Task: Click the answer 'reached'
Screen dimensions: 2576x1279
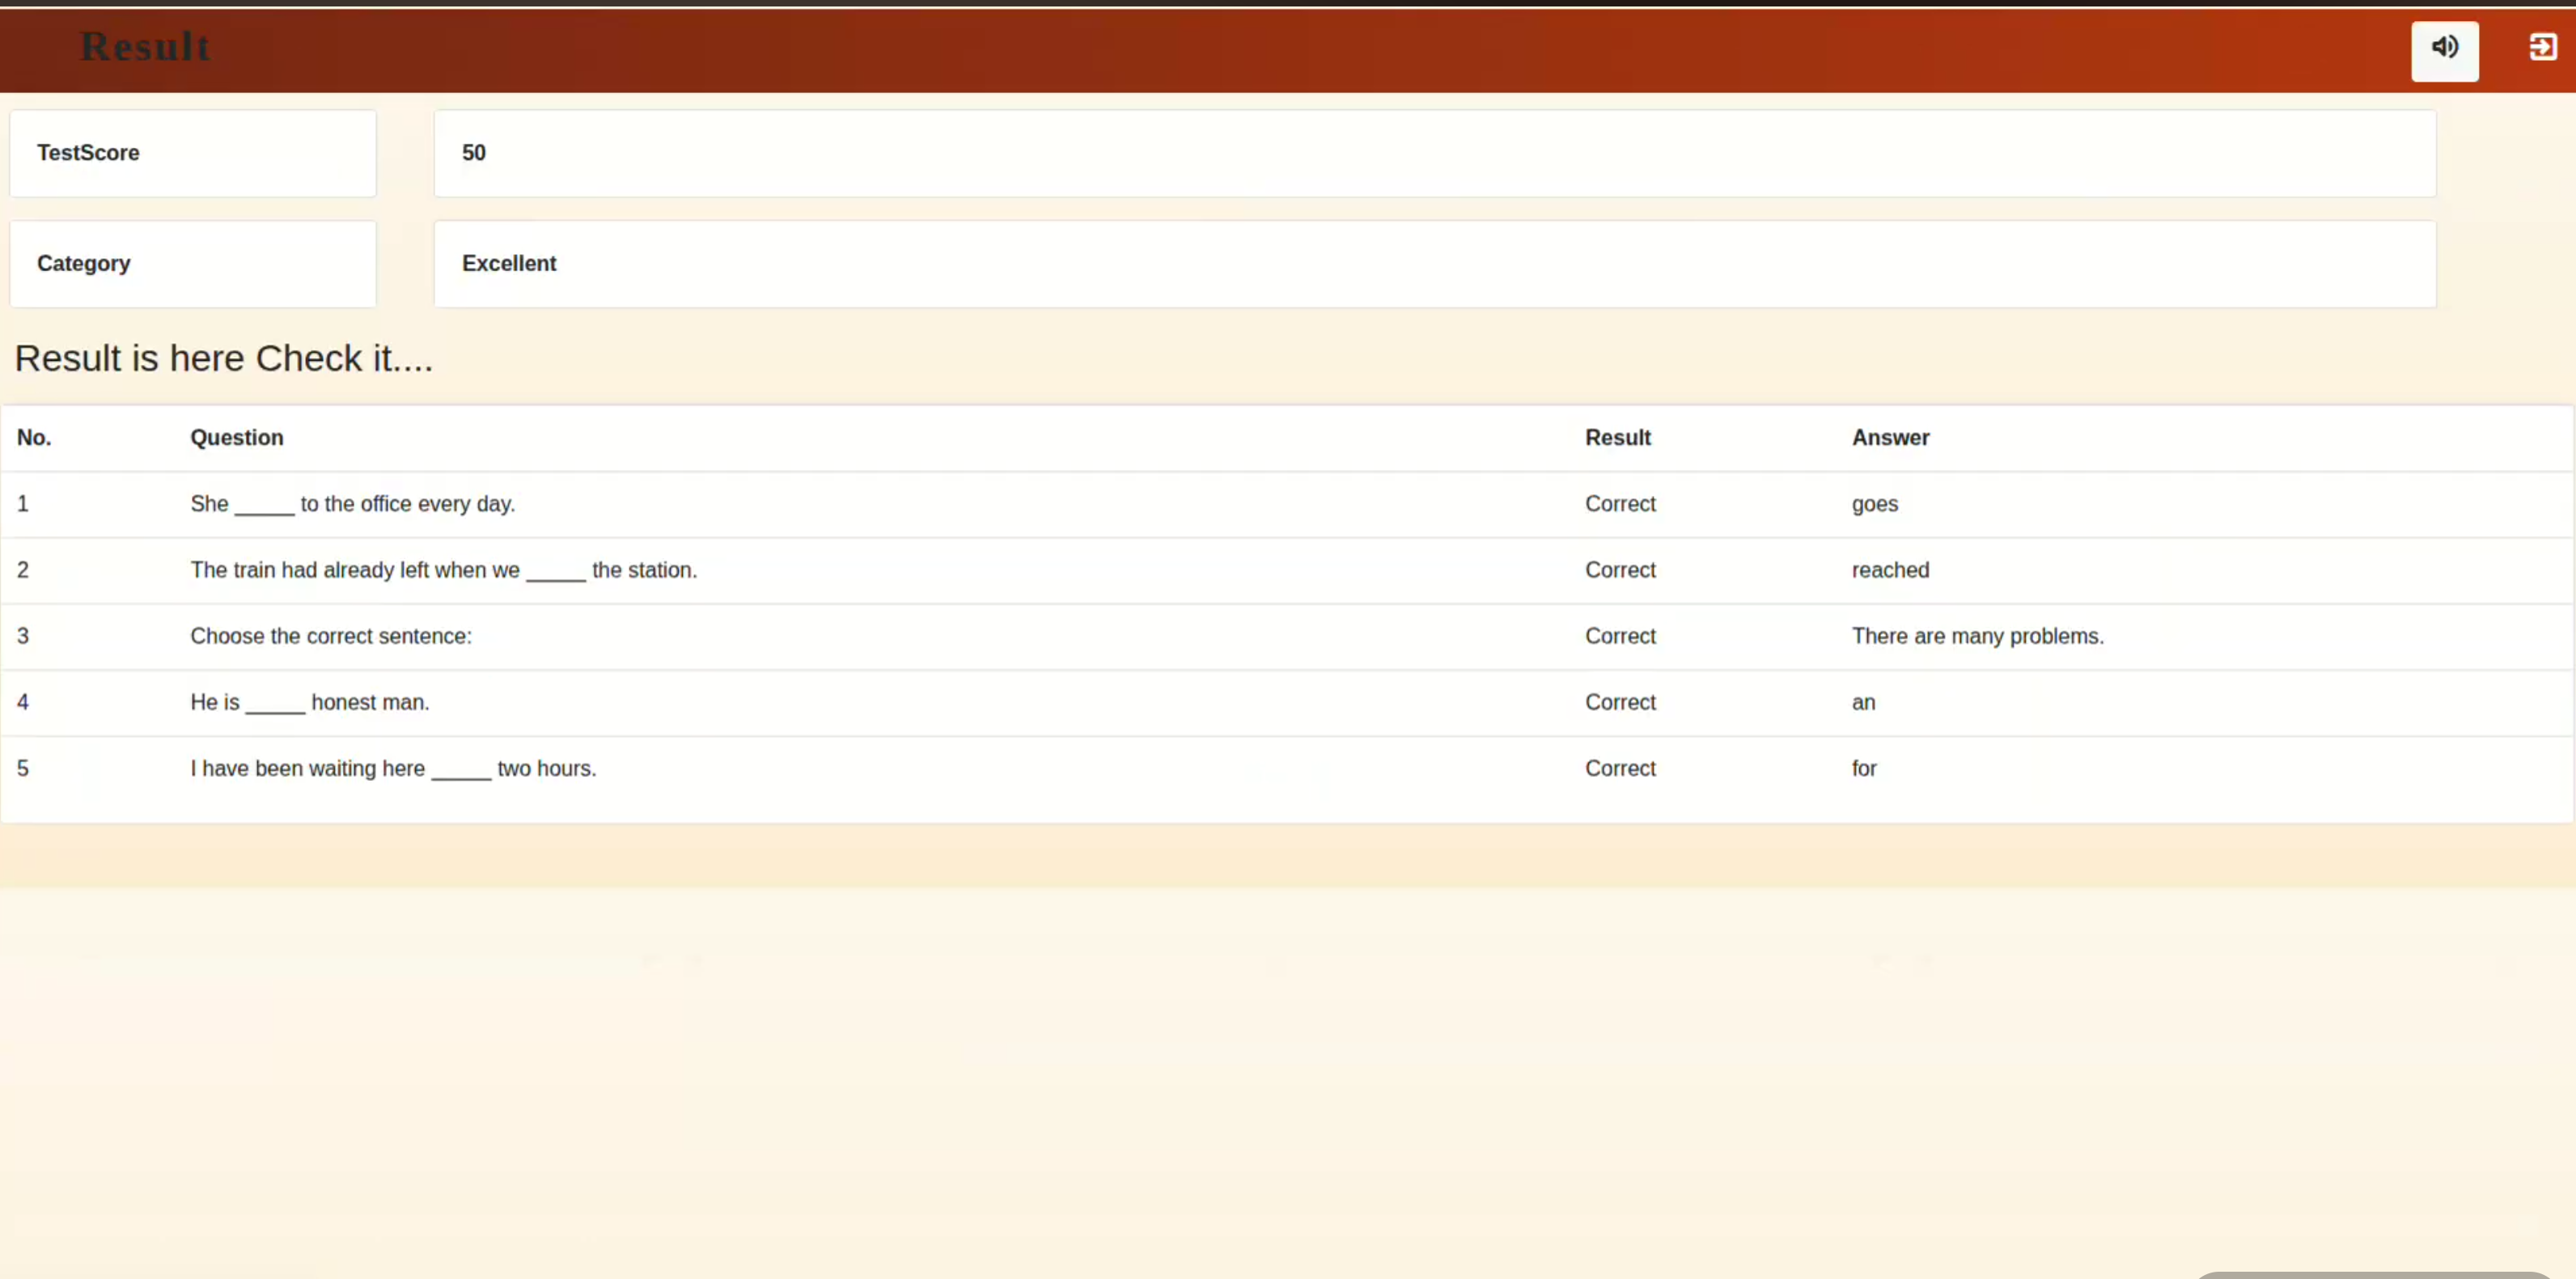Action: tap(1890, 570)
